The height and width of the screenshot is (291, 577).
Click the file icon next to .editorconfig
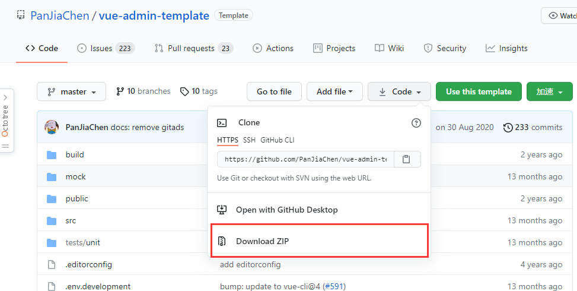[52, 265]
